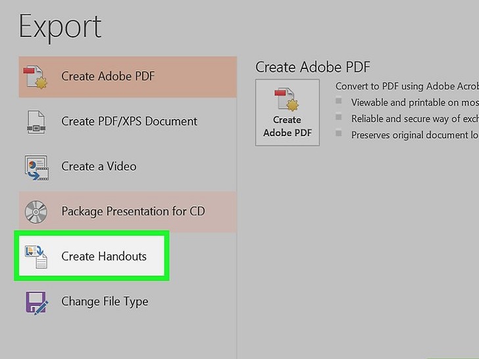
Task: Click the Create Adobe PDF section heading
Action: [x=313, y=67]
